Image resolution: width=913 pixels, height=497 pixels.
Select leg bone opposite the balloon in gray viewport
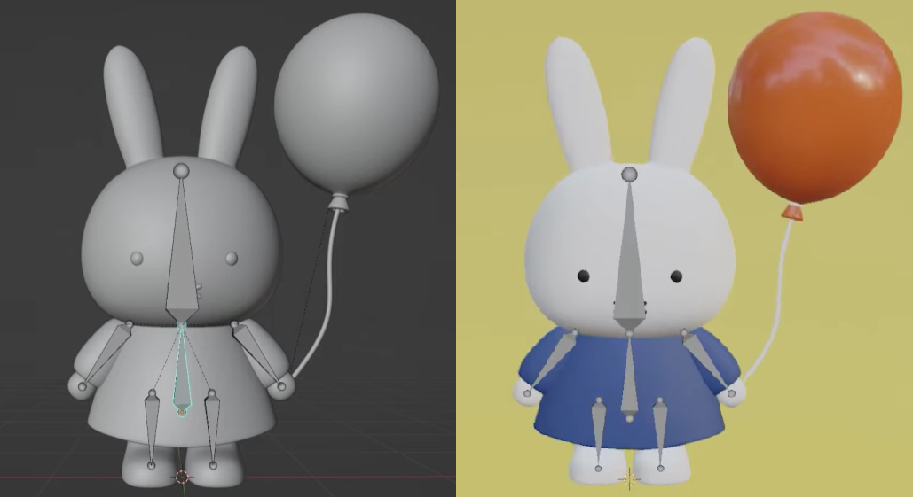[x=152, y=429]
